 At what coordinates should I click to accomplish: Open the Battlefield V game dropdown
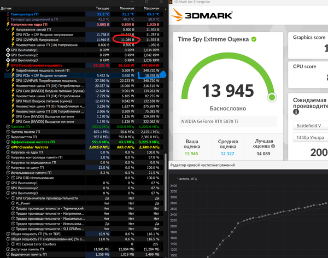[x=311, y=126]
